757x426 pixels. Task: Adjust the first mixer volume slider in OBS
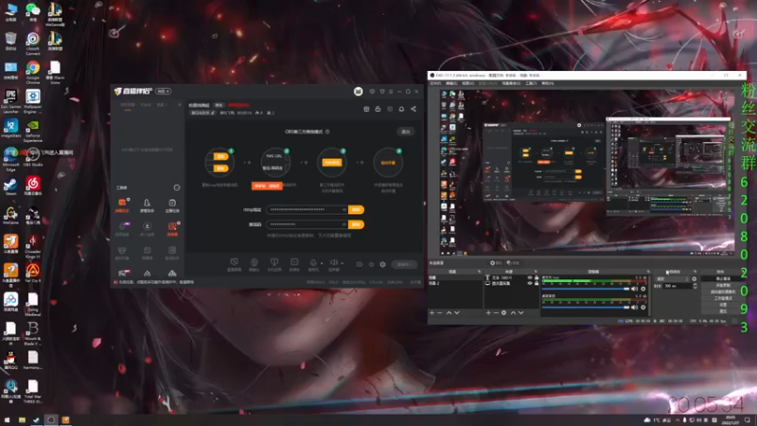coord(586,289)
